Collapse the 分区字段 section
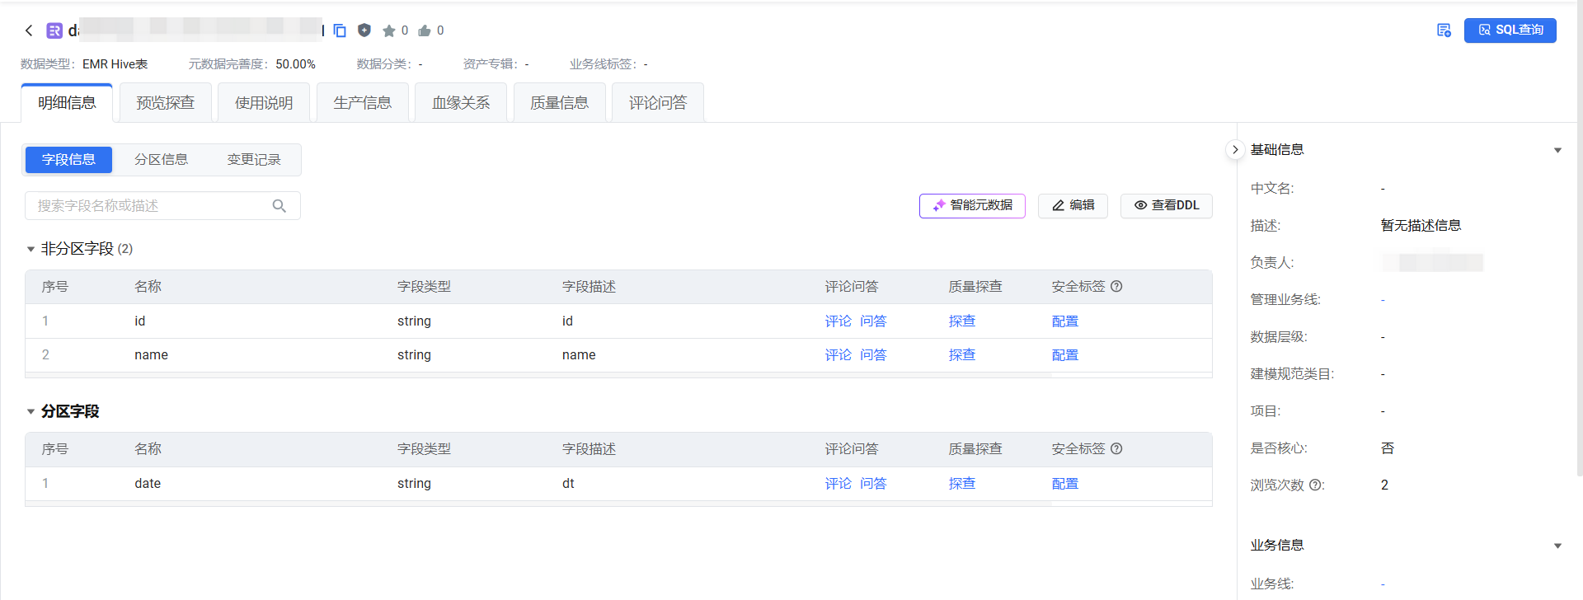Screen dimensions: 1583x600 pyautogui.click(x=31, y=411)
